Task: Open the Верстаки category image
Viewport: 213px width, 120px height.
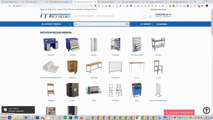Action: coord(51,44)
